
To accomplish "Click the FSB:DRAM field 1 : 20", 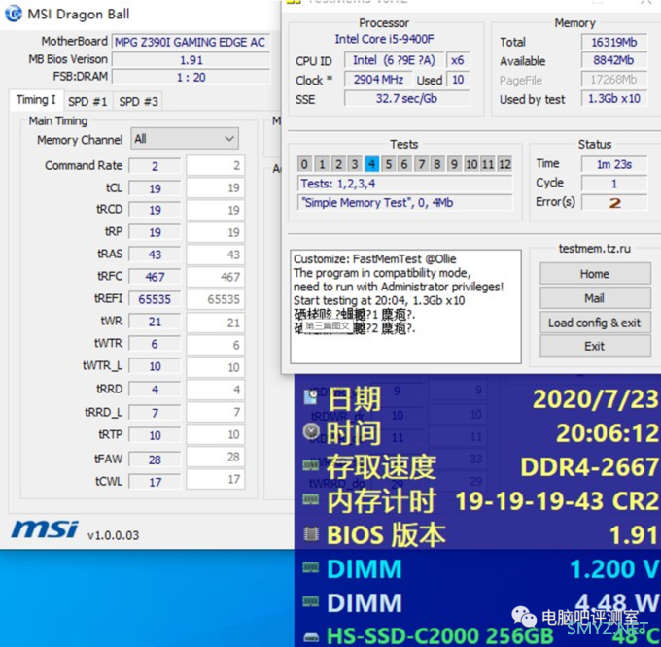I will coord(191,77).
